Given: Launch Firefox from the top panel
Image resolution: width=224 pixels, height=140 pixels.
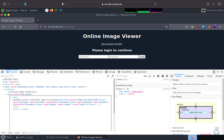Looking at the screenshot, I should point(51,10).
